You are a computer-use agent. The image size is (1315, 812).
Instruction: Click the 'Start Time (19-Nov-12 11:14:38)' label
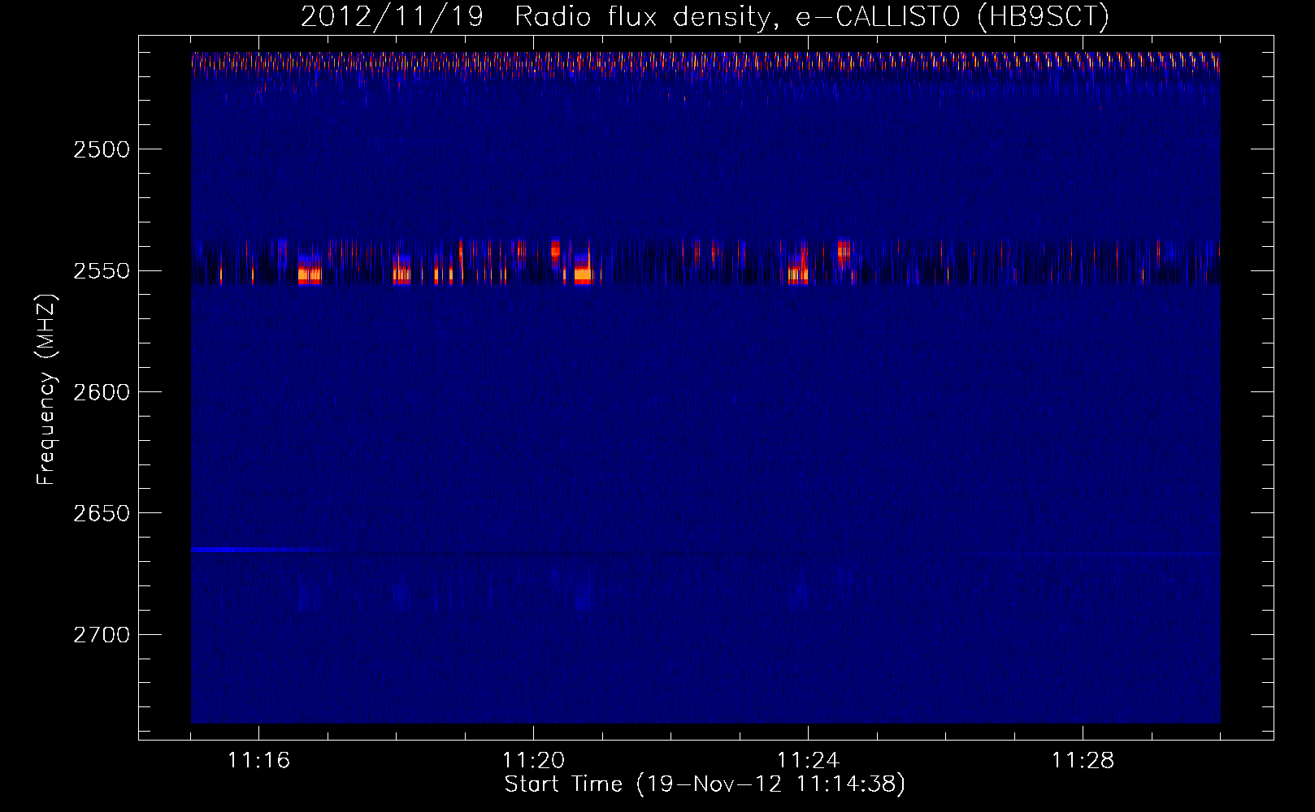click(x=705, y=784)
